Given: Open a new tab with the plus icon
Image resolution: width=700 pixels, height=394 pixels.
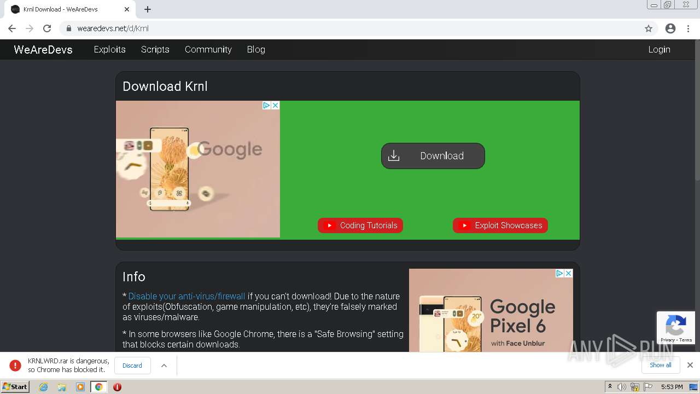Looking at the screenshot, I should [148, 9].
